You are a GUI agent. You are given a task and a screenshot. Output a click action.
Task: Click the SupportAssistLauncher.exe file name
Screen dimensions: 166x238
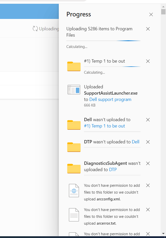[111, 93]
